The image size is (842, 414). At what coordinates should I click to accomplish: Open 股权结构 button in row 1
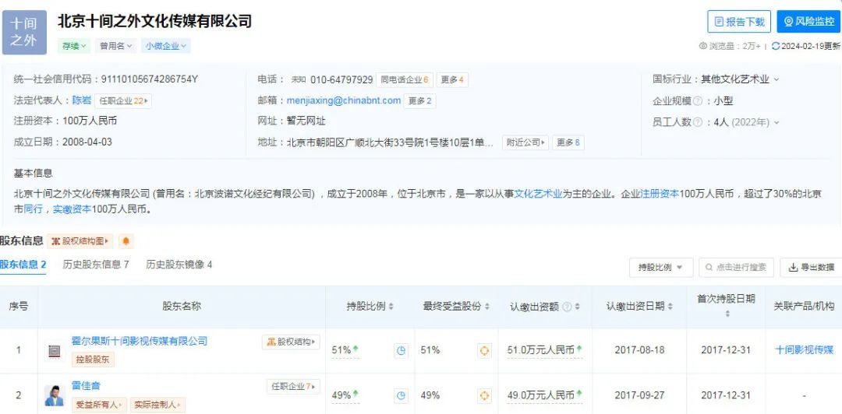[x=291, y=342]
